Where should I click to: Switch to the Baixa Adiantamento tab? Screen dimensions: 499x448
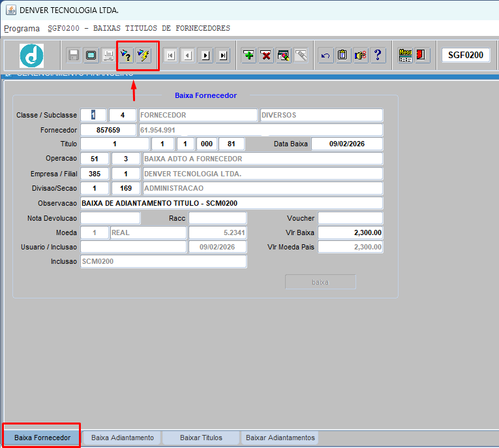click(x=123, y=438)
